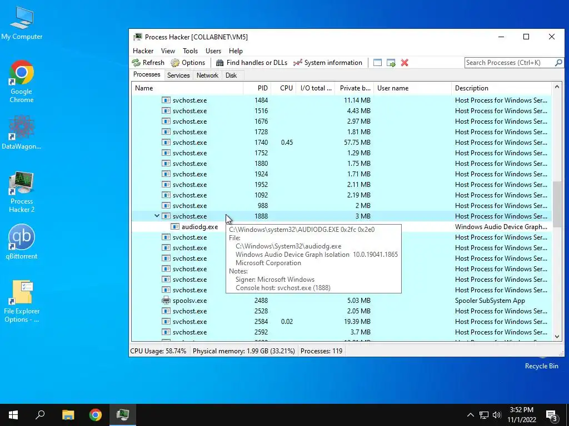The height and width of the screenshot is (426, 569).
Task: Click the volume speaker tray icon
Action: click(x=497, y=415)
